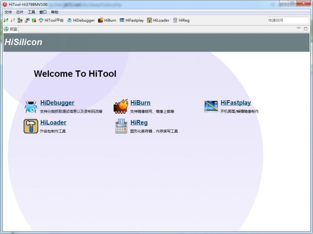The image size is (313, 234).
Task: Open the 文件 menu
Action: [8, 12]
